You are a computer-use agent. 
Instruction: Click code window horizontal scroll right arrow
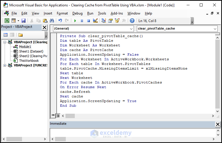coord(213,116)
